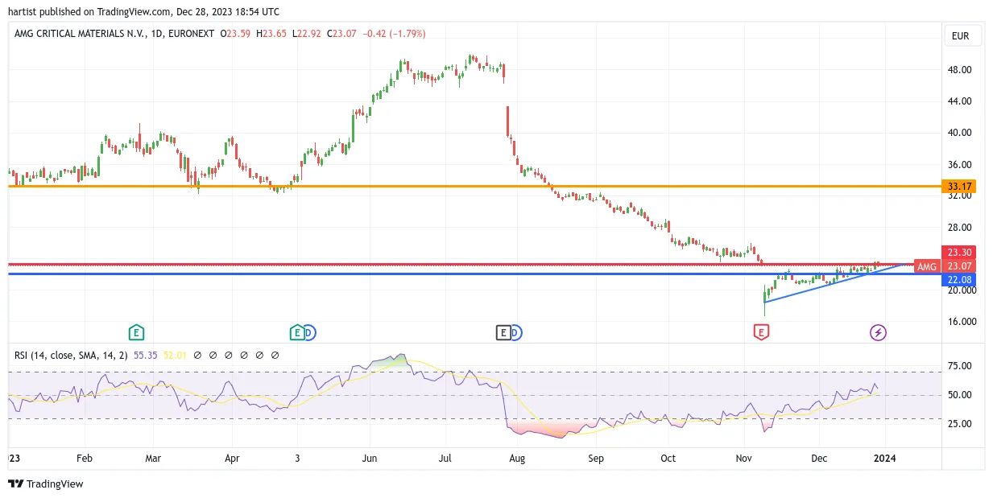The image size is (993, 498).
Task: Click the green earnings marker near May
Action: (x=297, y=332)
